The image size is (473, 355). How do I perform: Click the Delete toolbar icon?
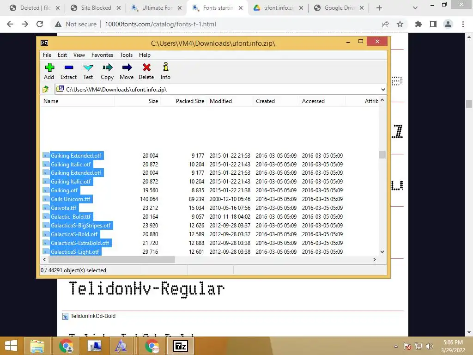point(146,67)
